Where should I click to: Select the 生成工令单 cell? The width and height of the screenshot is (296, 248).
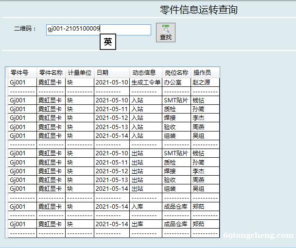146,83
